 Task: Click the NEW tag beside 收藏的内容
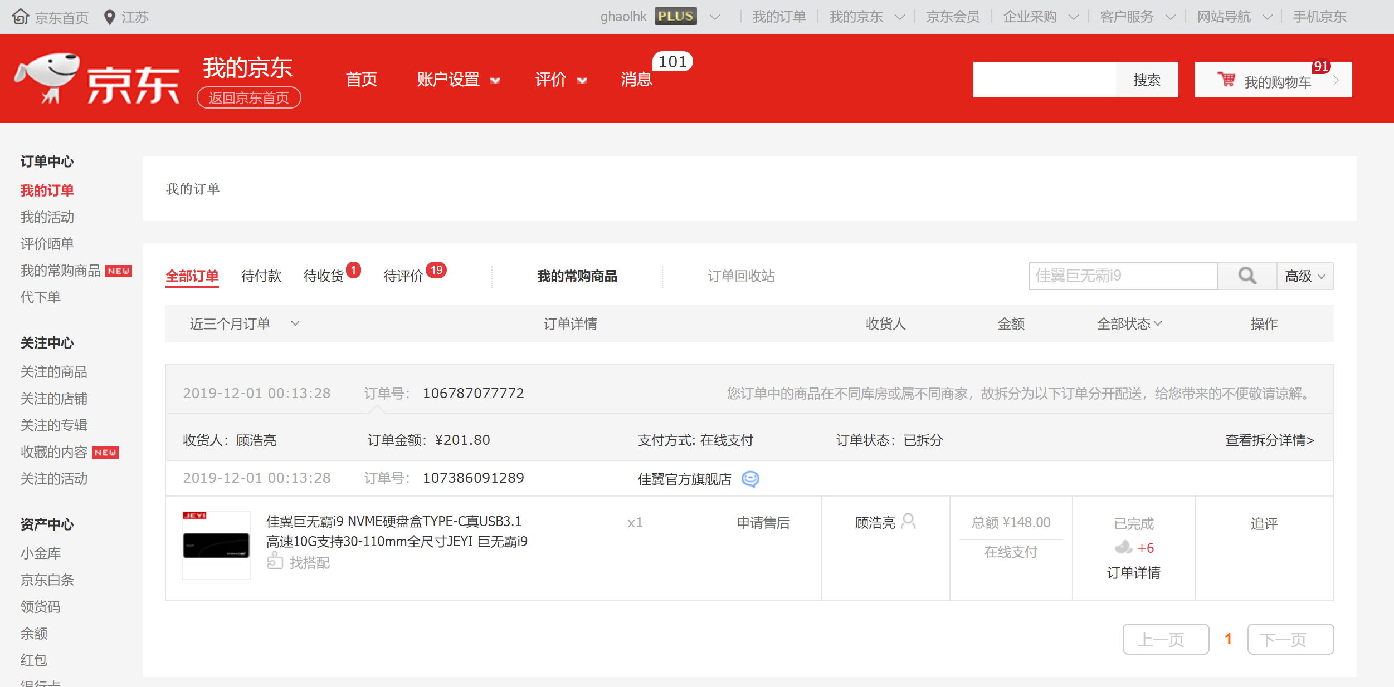105,453
